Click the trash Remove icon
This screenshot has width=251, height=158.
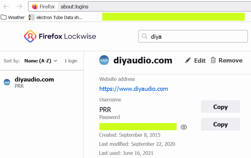point(213,60)
